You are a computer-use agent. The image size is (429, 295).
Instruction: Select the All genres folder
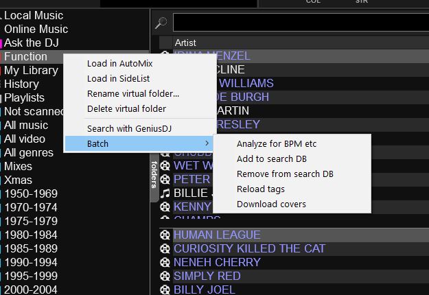(x=28, y=152)
